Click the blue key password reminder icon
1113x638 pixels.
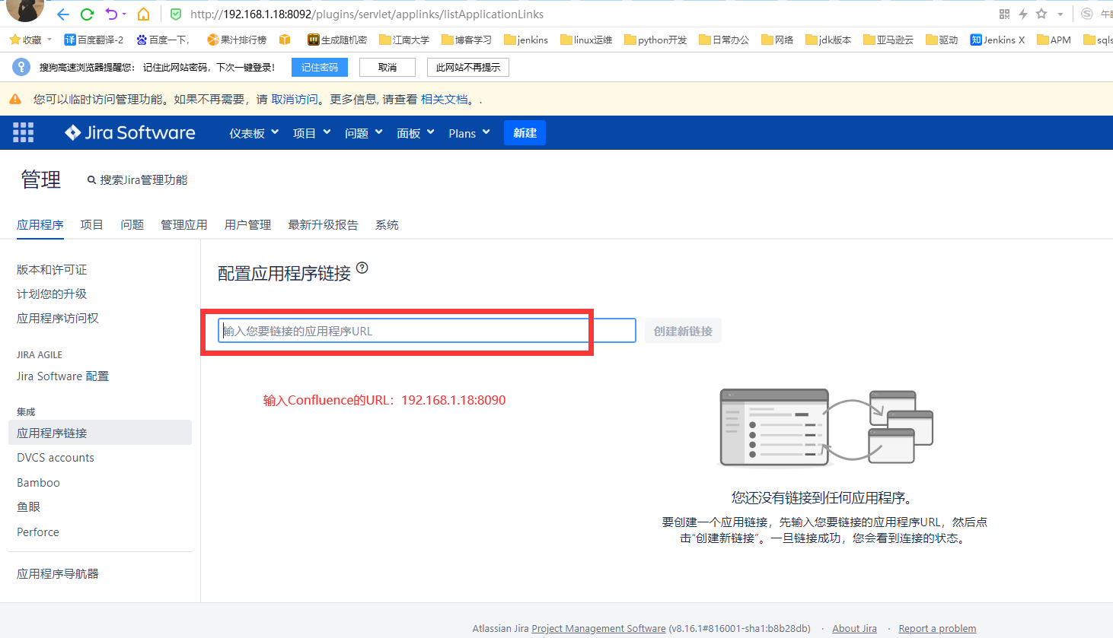pyautogui.click(x=21, y=67)
